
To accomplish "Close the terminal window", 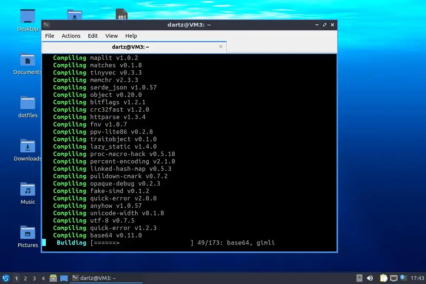I will tap(332, 25).
